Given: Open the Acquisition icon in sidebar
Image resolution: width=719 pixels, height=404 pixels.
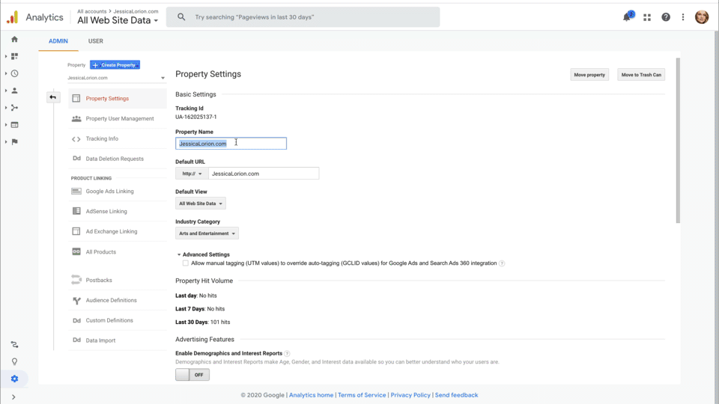Looking at the screenshot, I should [x=15, y=108].
